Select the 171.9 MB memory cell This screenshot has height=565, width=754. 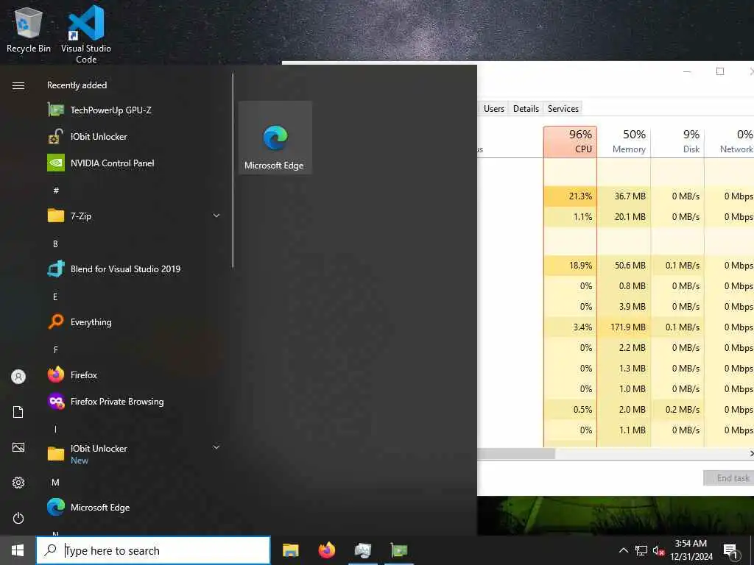tap(624, 327)
